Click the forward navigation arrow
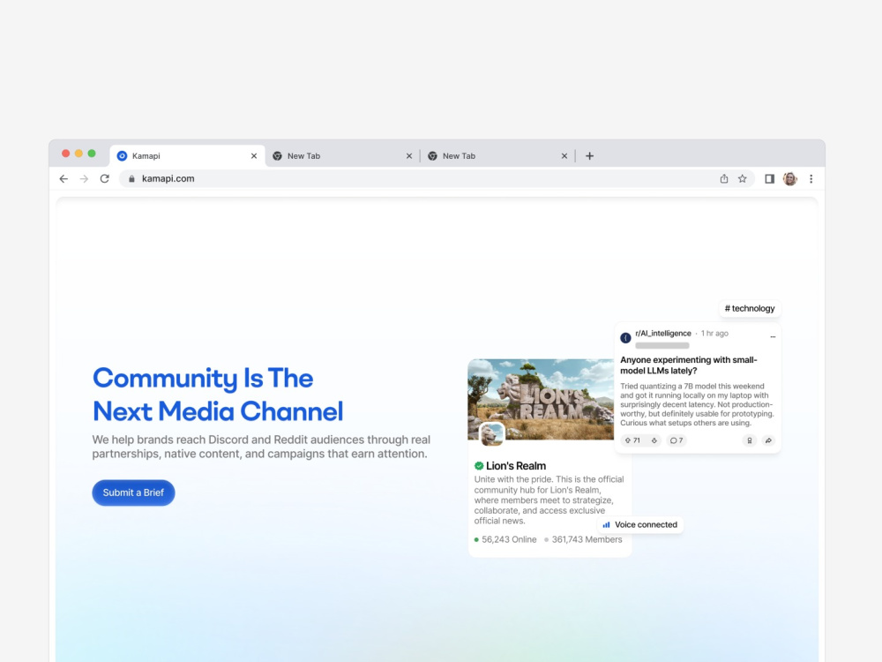 [x=84, y=178]
